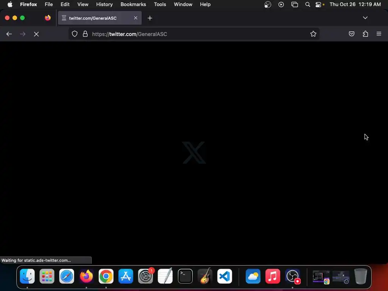The width and height of the screenshot is (388, 291).
Task: Click the stacked windows menu bar icon
Action: (294, 5)
